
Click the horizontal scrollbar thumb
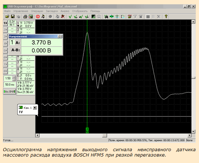(105, 135)
